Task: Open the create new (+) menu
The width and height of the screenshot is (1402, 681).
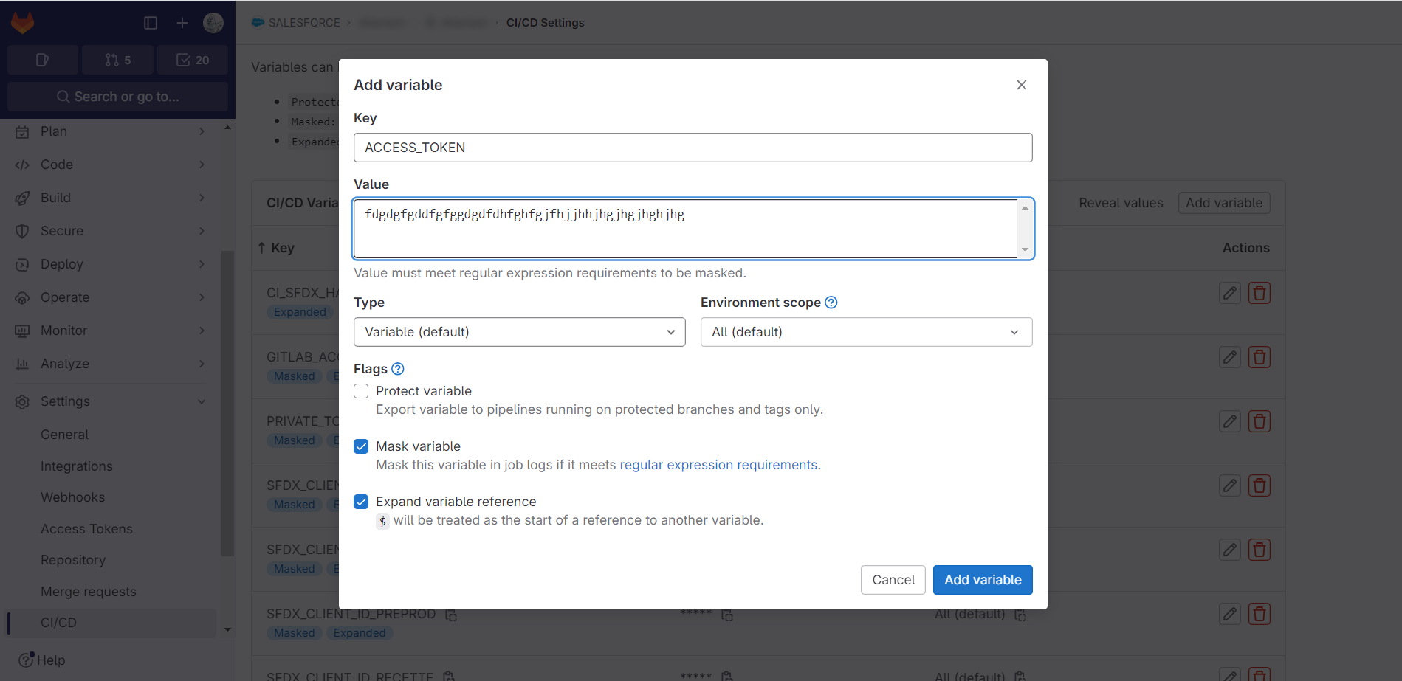Action: tap(182, 22)
